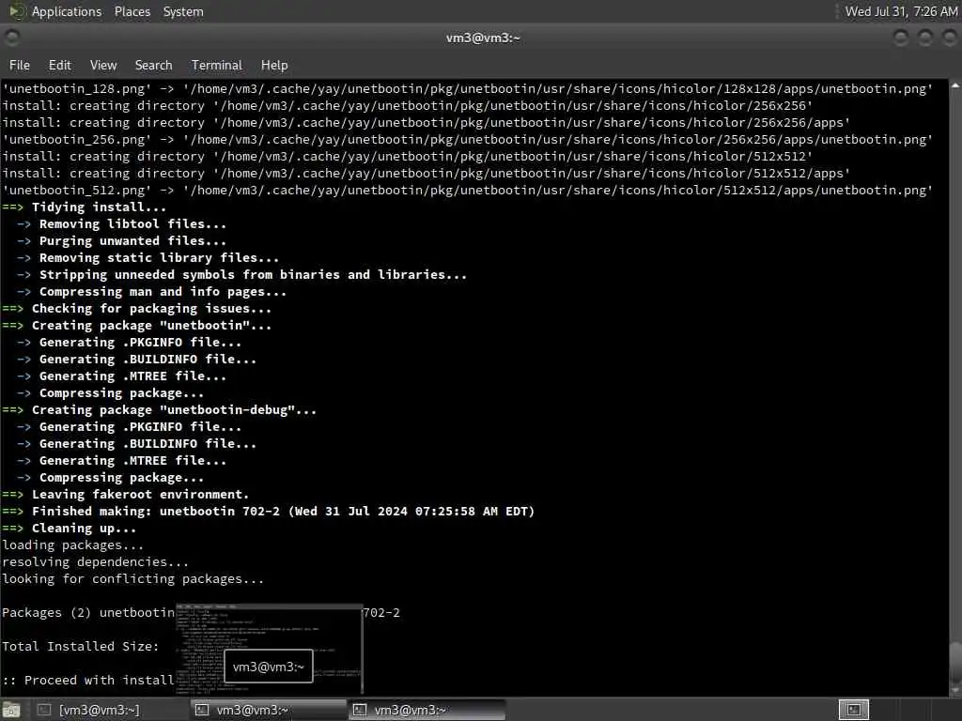Open the Edit menu

point(59,65)
